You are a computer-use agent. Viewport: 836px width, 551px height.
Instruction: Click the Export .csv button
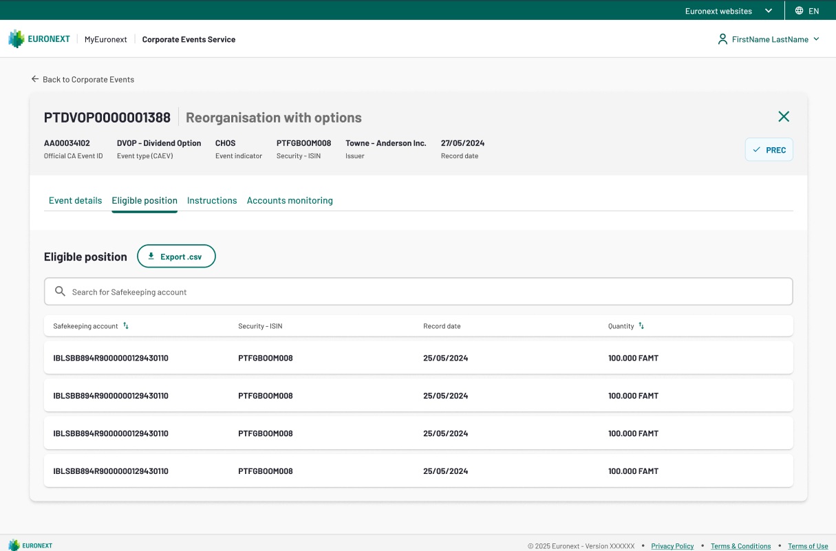tap(176, 257)
